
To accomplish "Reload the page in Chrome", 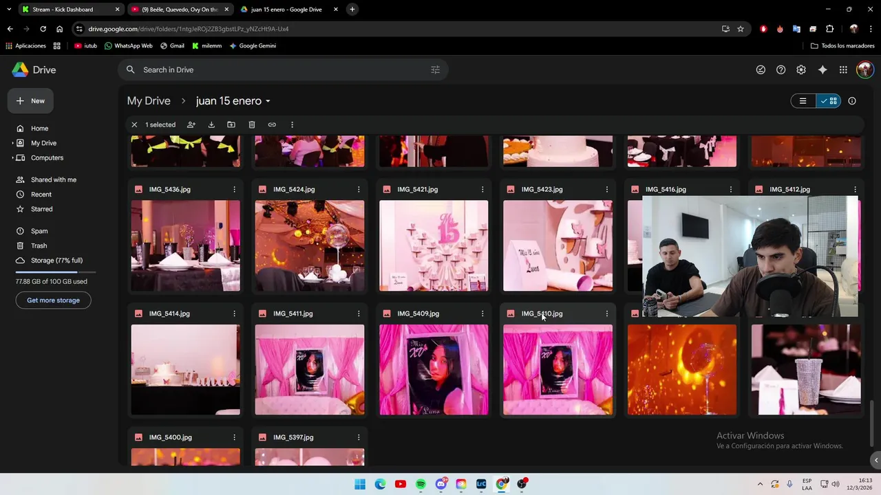I will point(43,29).
